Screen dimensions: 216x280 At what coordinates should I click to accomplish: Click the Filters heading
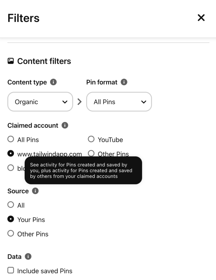pos(24,17)
